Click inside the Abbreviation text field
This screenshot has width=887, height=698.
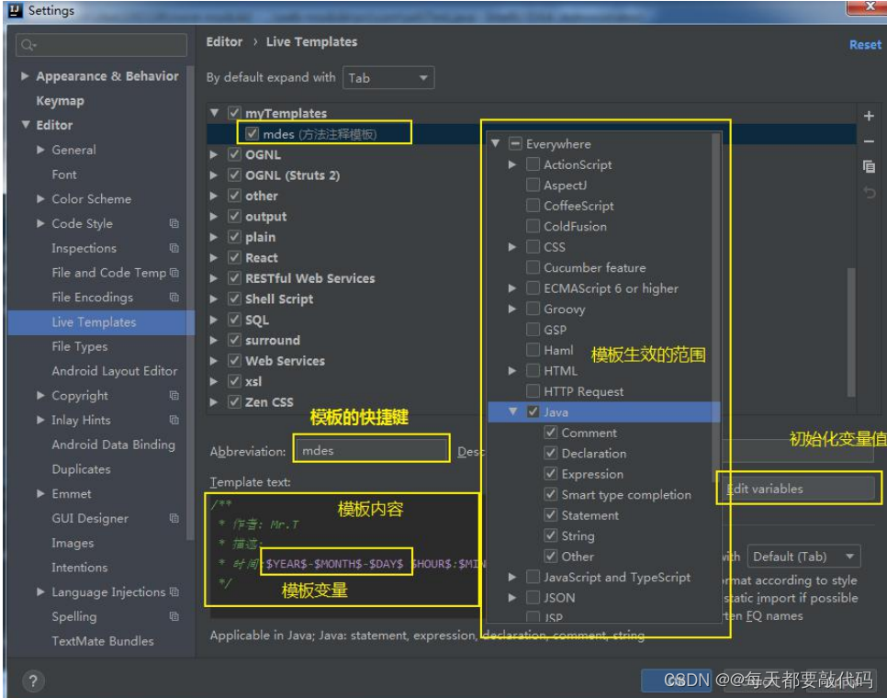click(372, 451)
